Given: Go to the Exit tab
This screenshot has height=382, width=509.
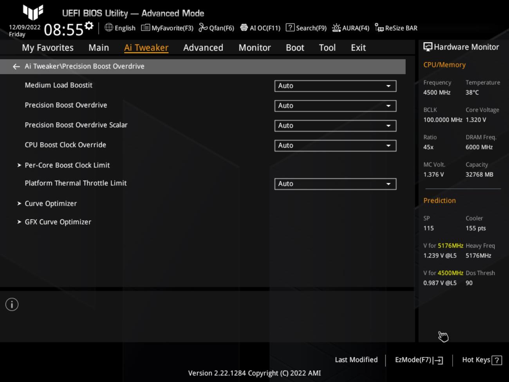Looking at the screenshot, I should [x=358, y=48].
